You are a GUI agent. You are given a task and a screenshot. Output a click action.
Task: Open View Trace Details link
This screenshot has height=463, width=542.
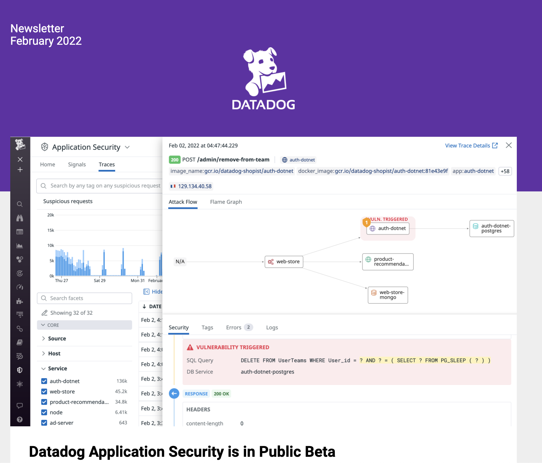coord(471,145)
